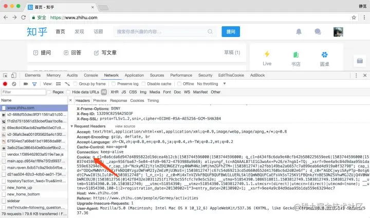The image size is (370, 218).
Task: Toggle the network filter funnel icon
Action: click(x=34, y=84)
